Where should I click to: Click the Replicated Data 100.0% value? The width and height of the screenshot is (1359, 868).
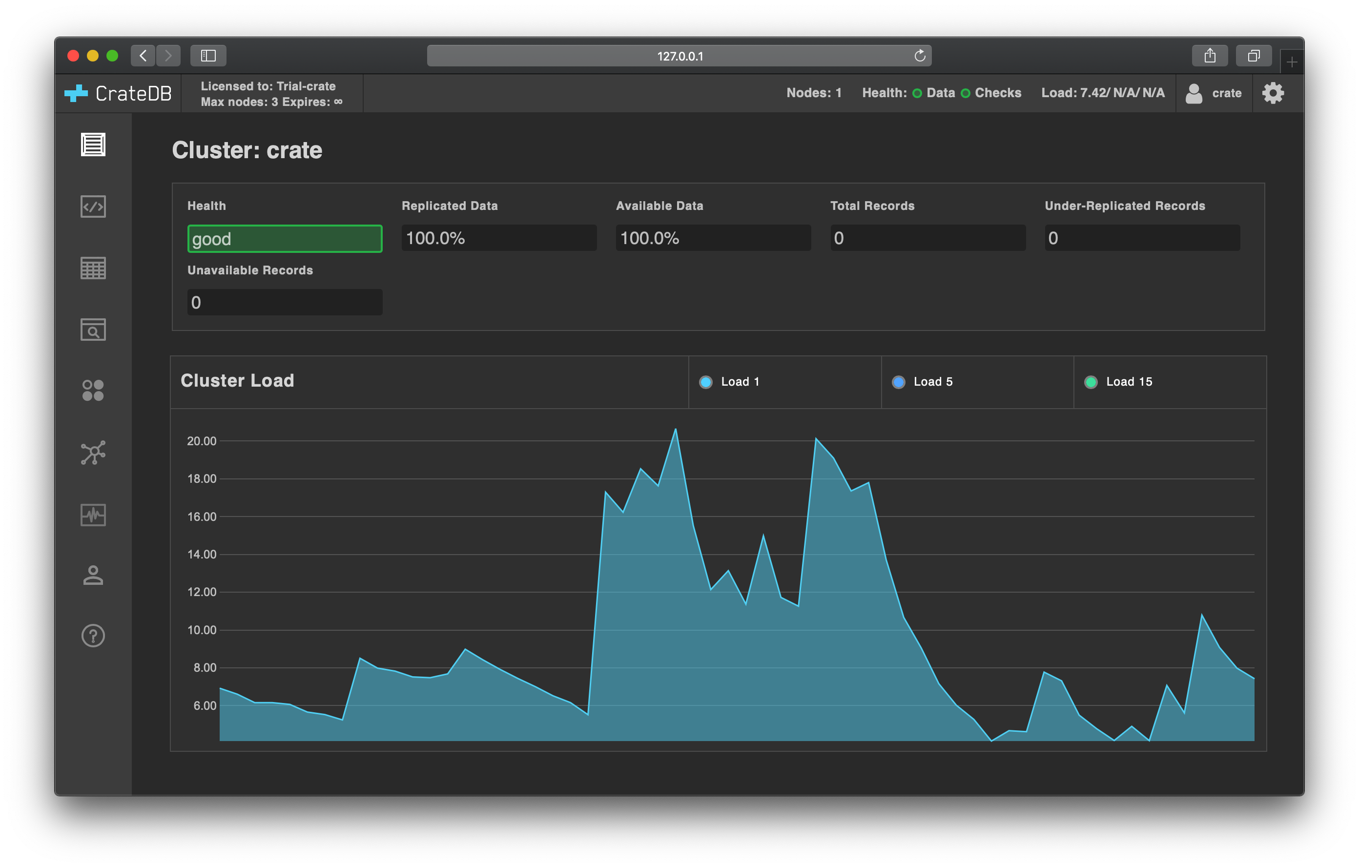[499, 238]
